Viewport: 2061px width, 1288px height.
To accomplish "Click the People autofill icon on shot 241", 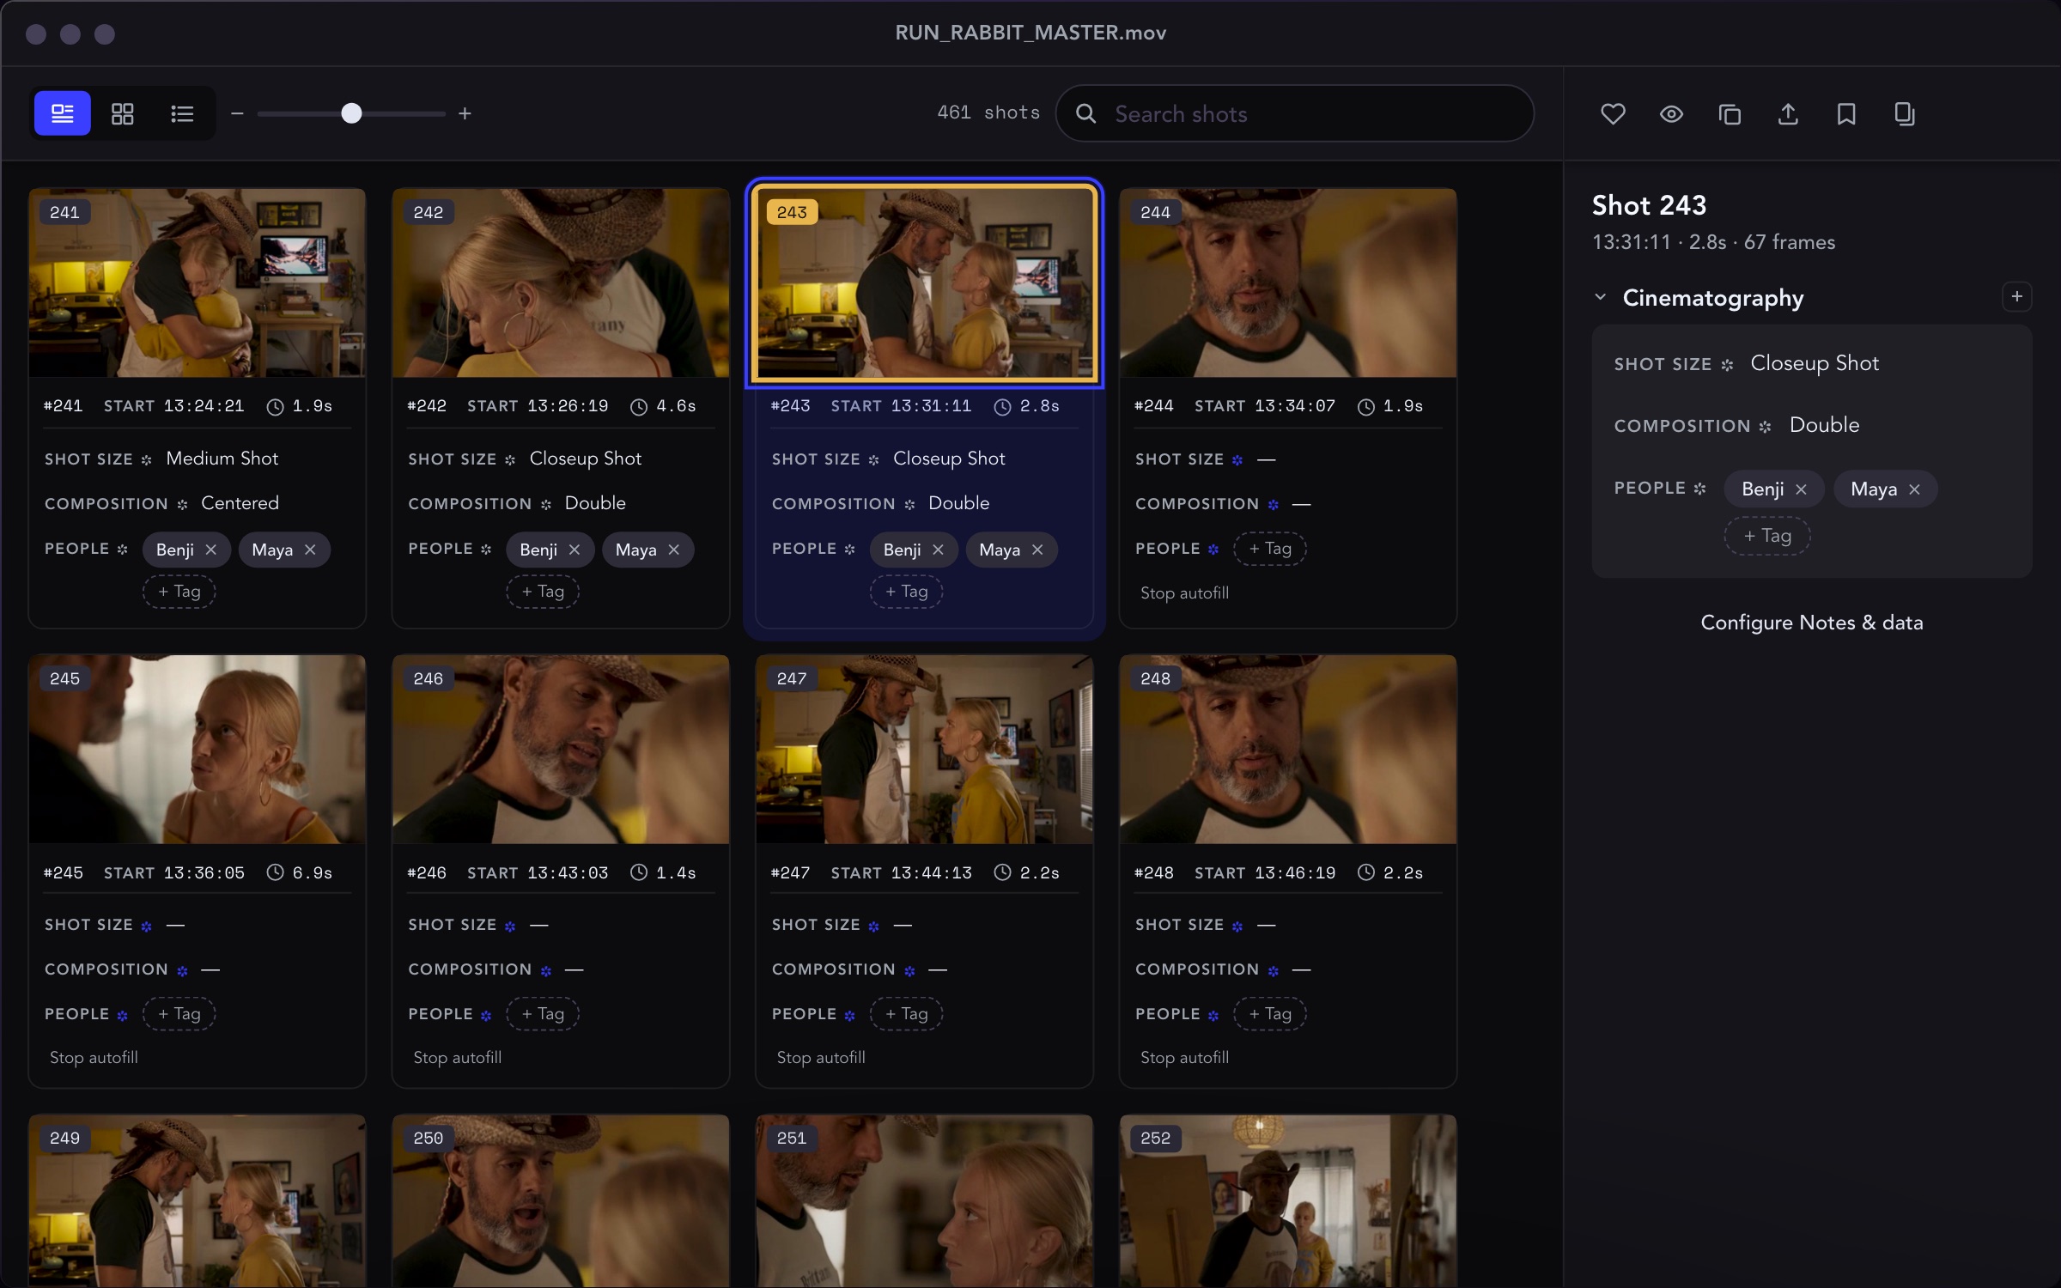I will (122, 550).
